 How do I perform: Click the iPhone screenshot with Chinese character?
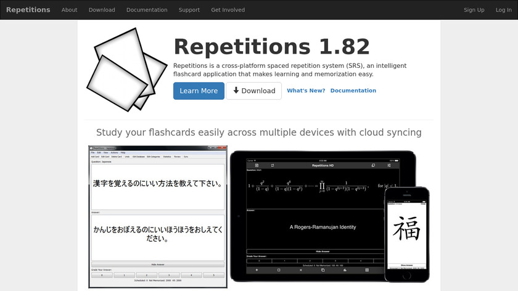(x=406, y=234)
